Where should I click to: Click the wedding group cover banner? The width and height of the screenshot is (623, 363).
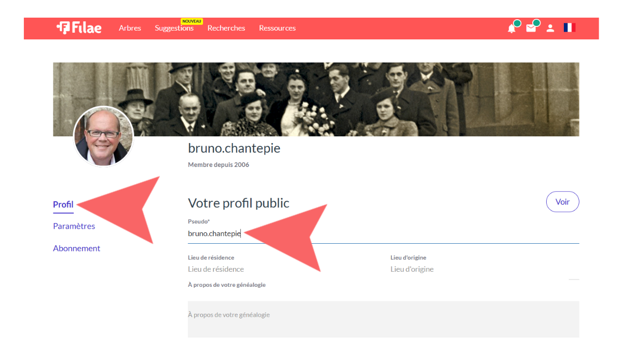(316, 99)
